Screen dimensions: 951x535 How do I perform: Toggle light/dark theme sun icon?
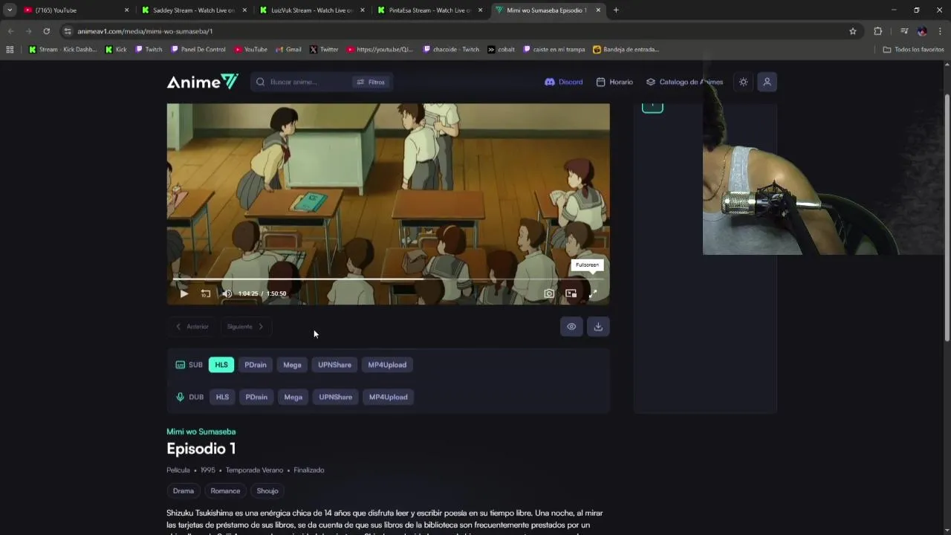tap(743, 82)
